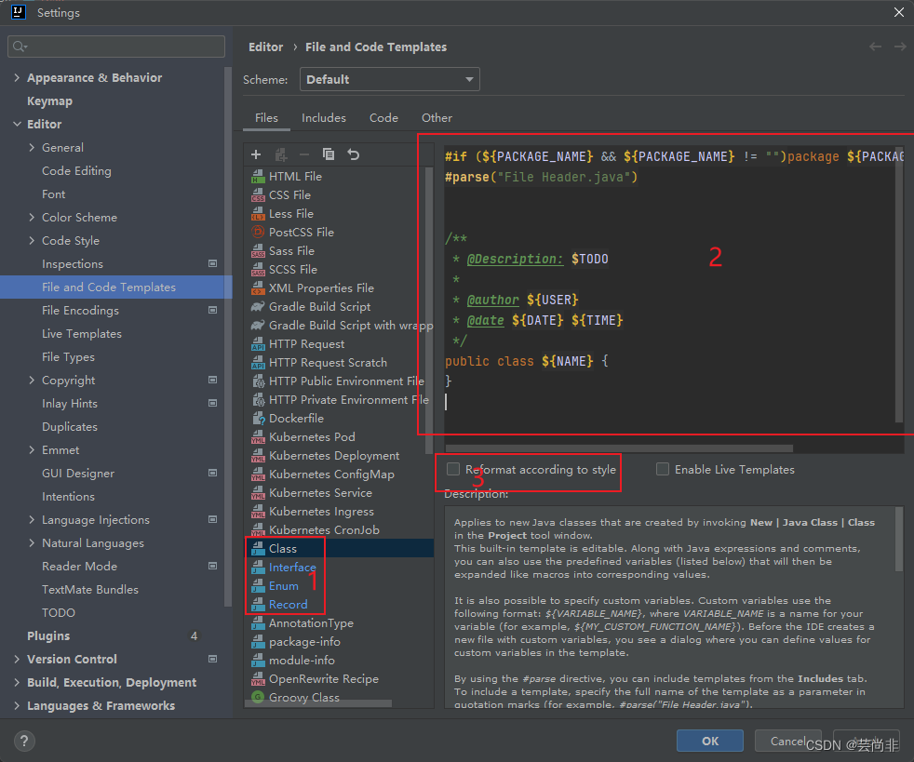Collapse the Editor tree section

point(17,124)
